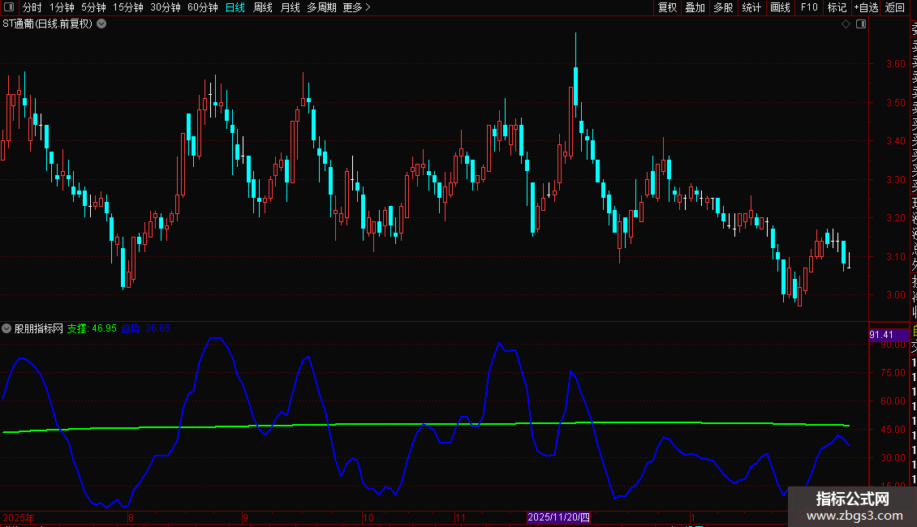917x527 pixels.
Task: Open the 多股 multi-stock view
Action: click(723, 7)
